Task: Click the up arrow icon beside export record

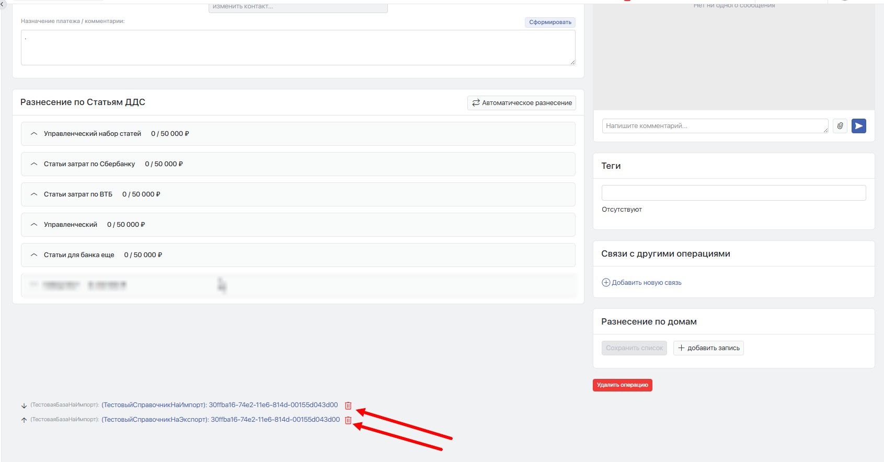Action: 24,420
